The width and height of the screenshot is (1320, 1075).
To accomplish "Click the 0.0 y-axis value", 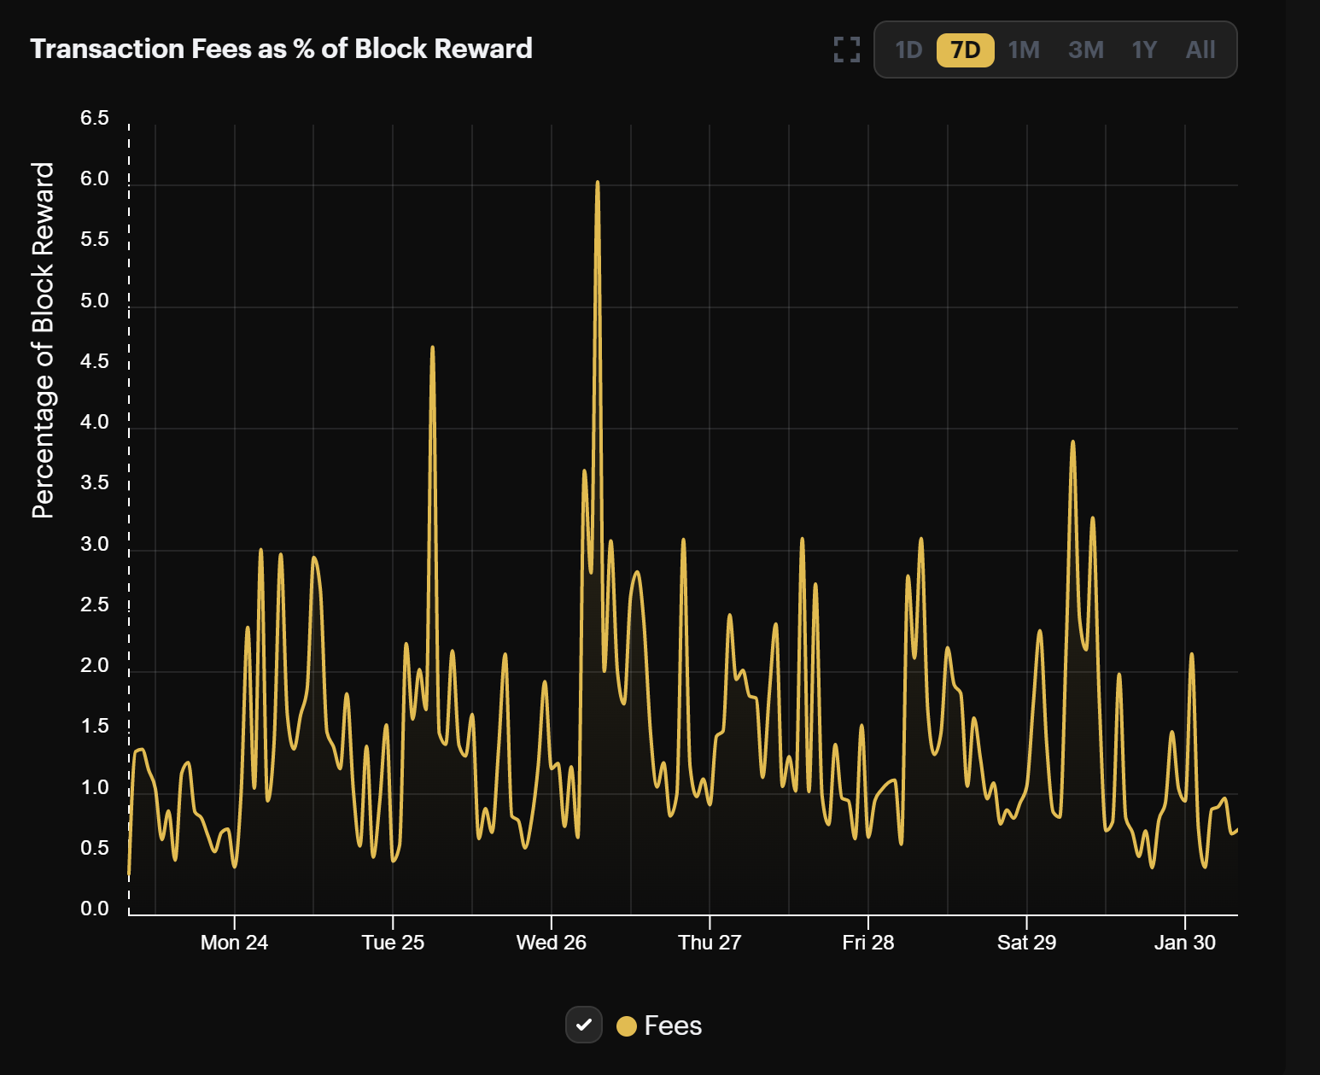I will (95, 908).
